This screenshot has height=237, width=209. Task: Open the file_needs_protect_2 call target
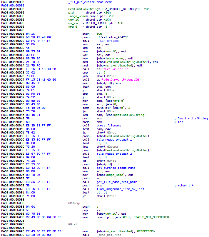point(114,154)
